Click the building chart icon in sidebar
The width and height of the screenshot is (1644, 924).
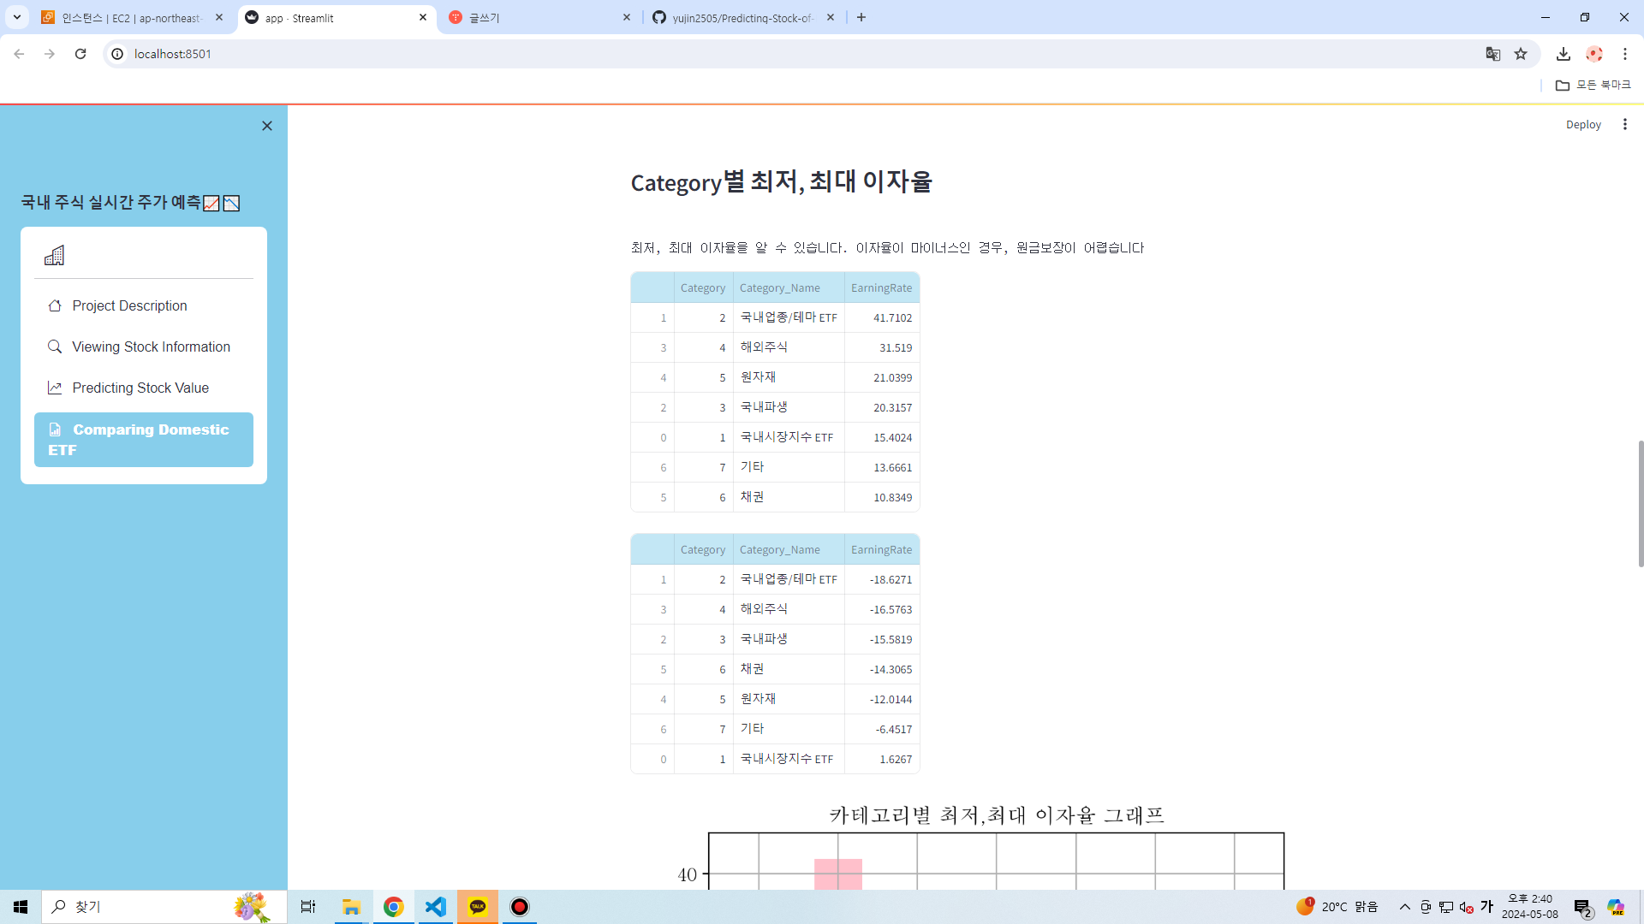click(x=54, y=255)
